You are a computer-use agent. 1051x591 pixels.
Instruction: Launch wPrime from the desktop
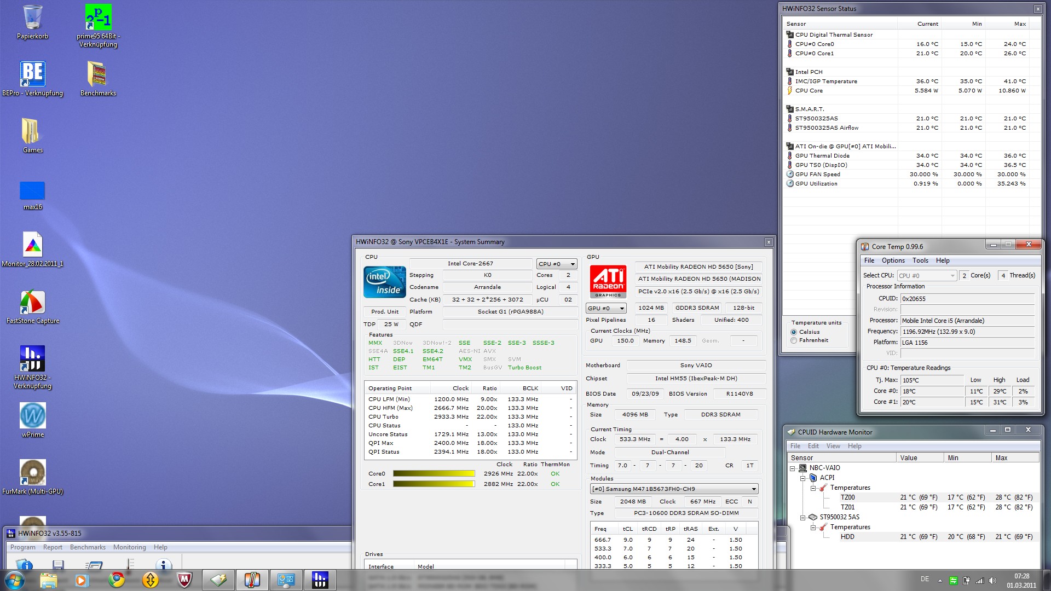click(32, 420)
